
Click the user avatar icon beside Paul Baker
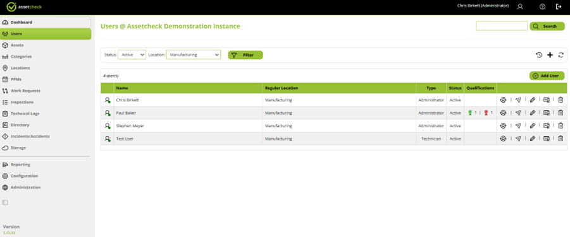(x=108, y=113)
